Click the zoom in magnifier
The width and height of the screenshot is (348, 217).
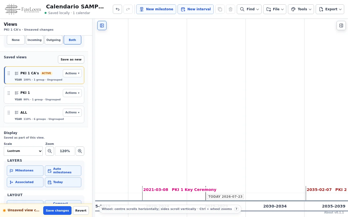pyautogui.click(x=80, y=151)
